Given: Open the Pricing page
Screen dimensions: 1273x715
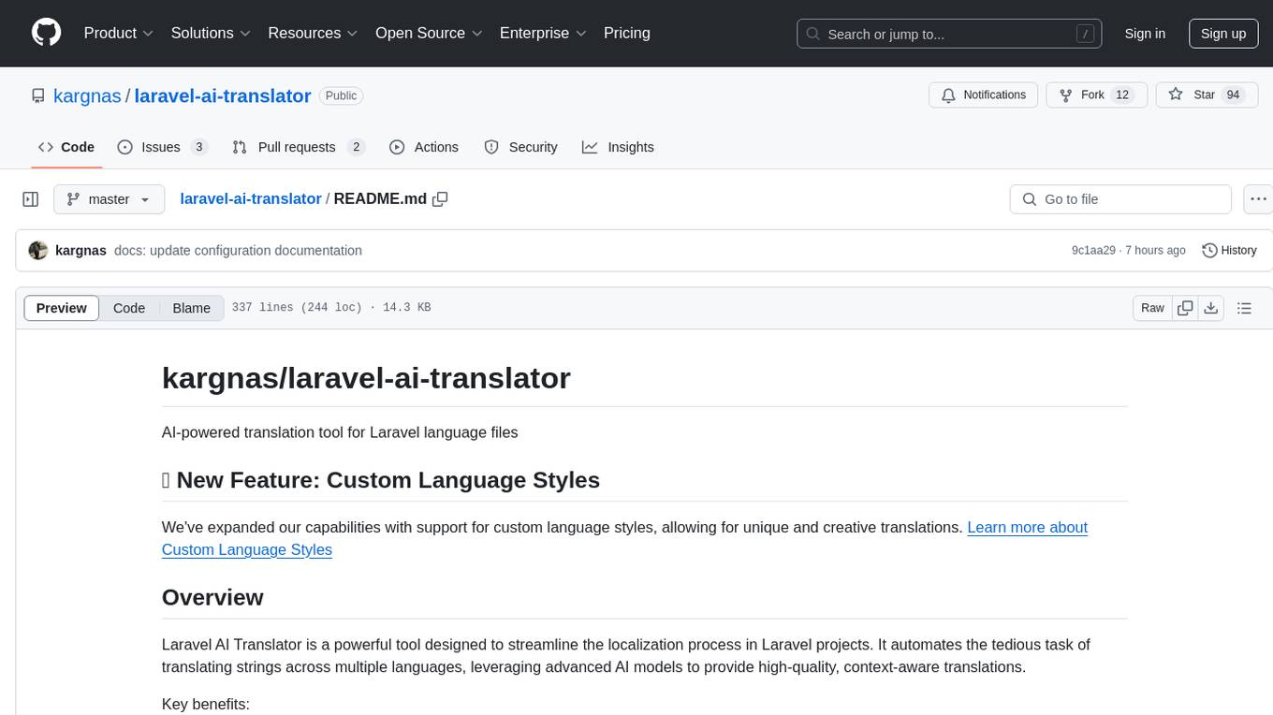Looking at the screenshot, I should click(627, 33).
